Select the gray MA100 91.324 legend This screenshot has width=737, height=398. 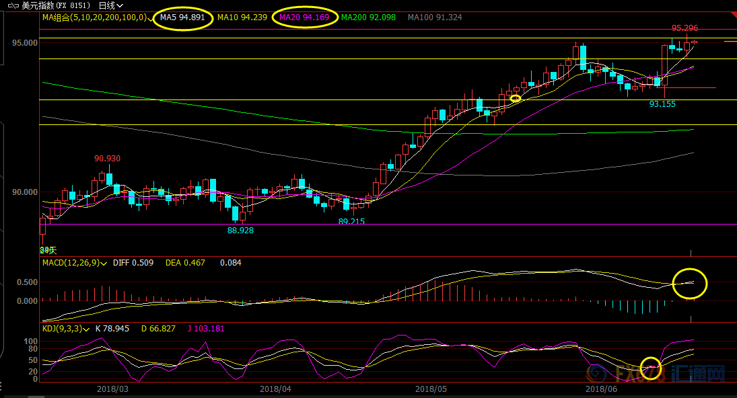coord(435,17)
